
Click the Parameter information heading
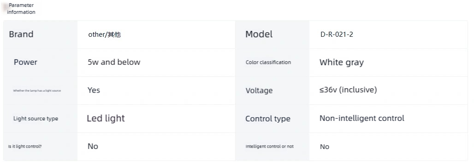click(21, 8)
